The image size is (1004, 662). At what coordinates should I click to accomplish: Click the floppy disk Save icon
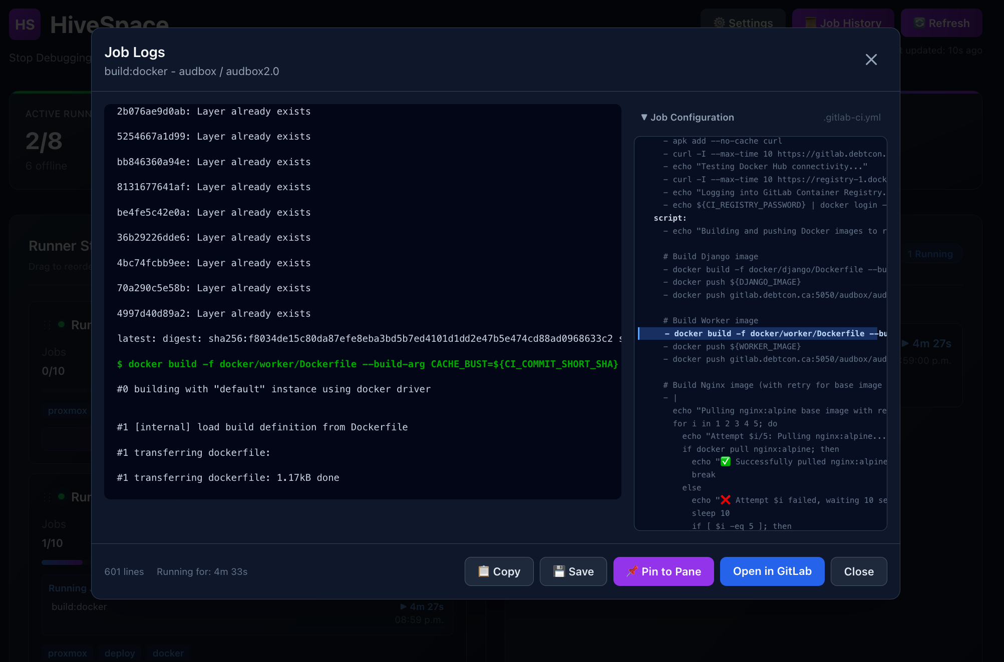point(559,571)
